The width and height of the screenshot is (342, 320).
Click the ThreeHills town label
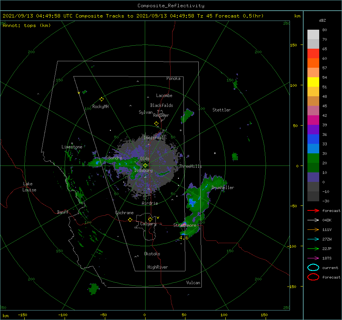190,166
